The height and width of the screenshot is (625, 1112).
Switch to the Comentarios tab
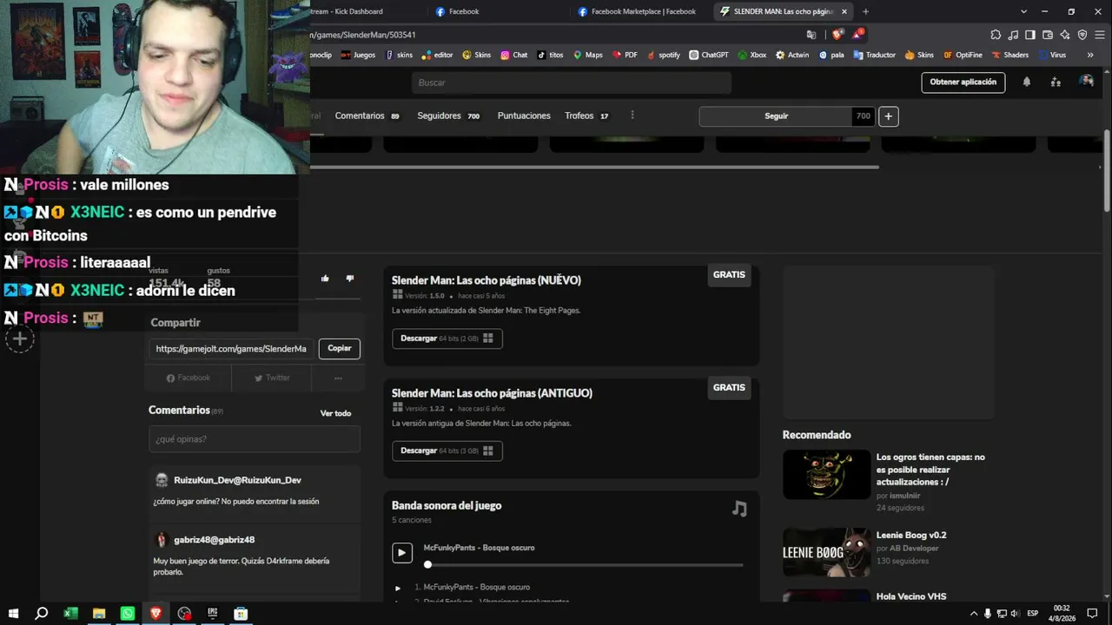tap(367, 115)
